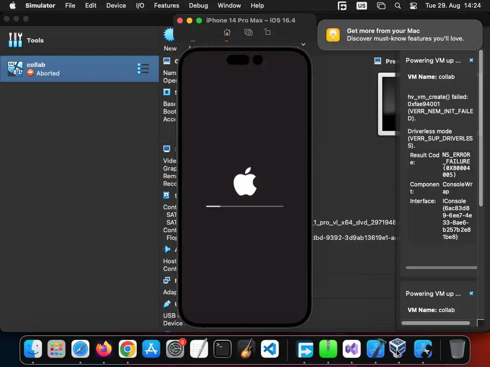Image resolution: width=490 pixels, height=367 pixels.
Task: Open the Features menu
Action: (x=167, y=5)
